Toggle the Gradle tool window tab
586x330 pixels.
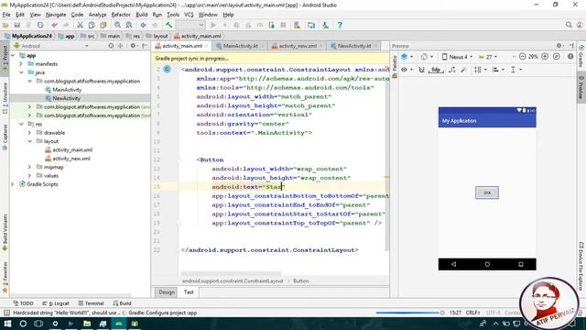click(581, 56)
